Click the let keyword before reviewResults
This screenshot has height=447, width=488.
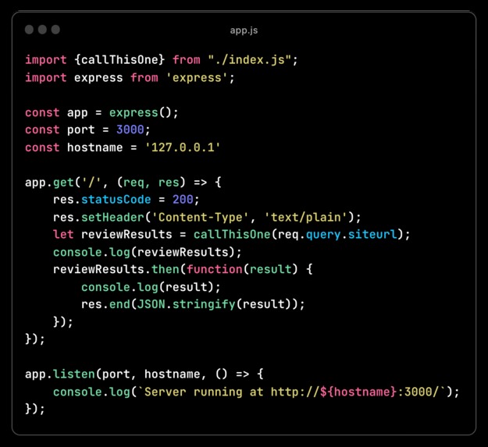(63, 234)
